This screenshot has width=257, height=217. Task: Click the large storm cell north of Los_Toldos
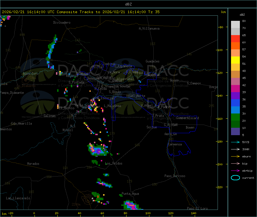(98, 150)
